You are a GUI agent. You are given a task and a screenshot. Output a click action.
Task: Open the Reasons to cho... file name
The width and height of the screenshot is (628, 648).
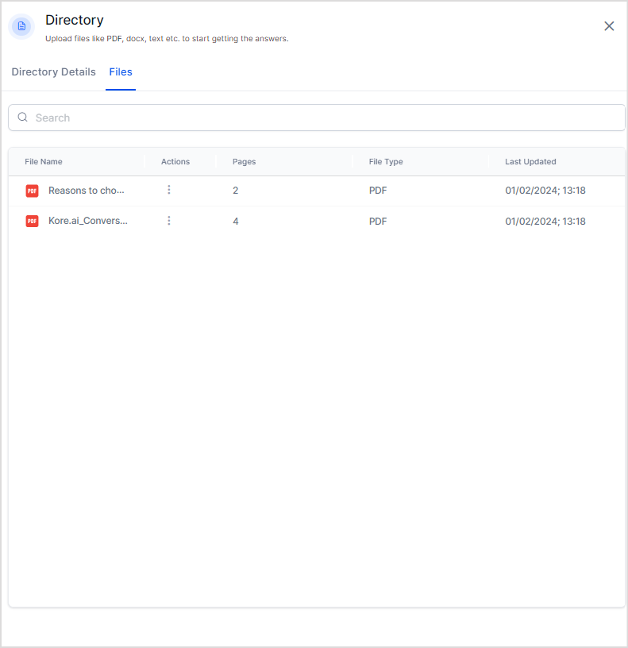(x=87, y=191)
